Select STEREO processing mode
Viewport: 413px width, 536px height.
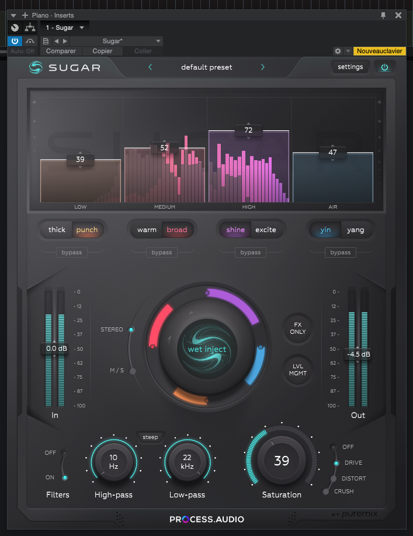[131, 330]
